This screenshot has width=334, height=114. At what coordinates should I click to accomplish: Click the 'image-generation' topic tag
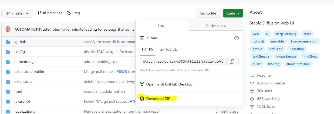tap(304, 41)
